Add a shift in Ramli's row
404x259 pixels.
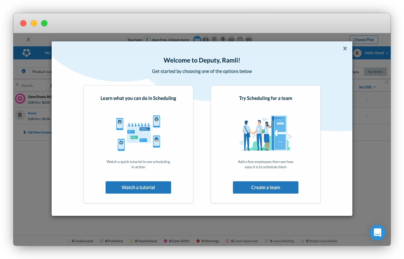367,116
